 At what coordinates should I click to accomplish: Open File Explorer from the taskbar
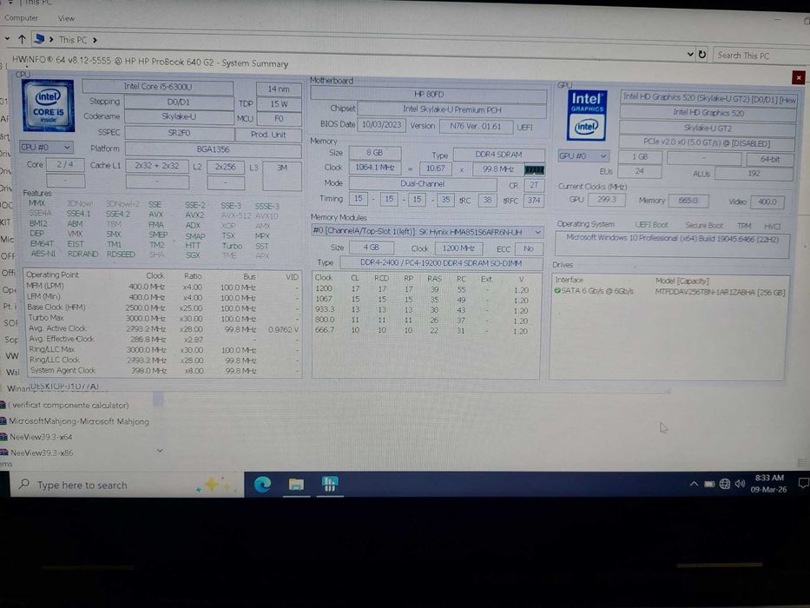(296, 485)
